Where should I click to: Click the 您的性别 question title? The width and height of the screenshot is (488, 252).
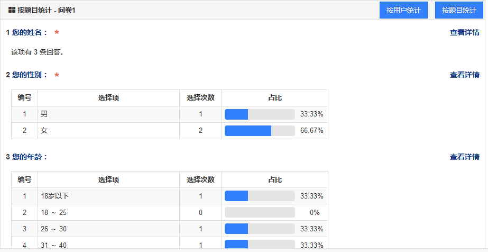pyautogui.click(x=26, y=75)
